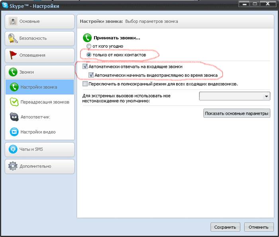The height and width of the screenshot is (237, 279).
Task: Disable automatic video start during call checkbox
Action: (x=91, y=75)
